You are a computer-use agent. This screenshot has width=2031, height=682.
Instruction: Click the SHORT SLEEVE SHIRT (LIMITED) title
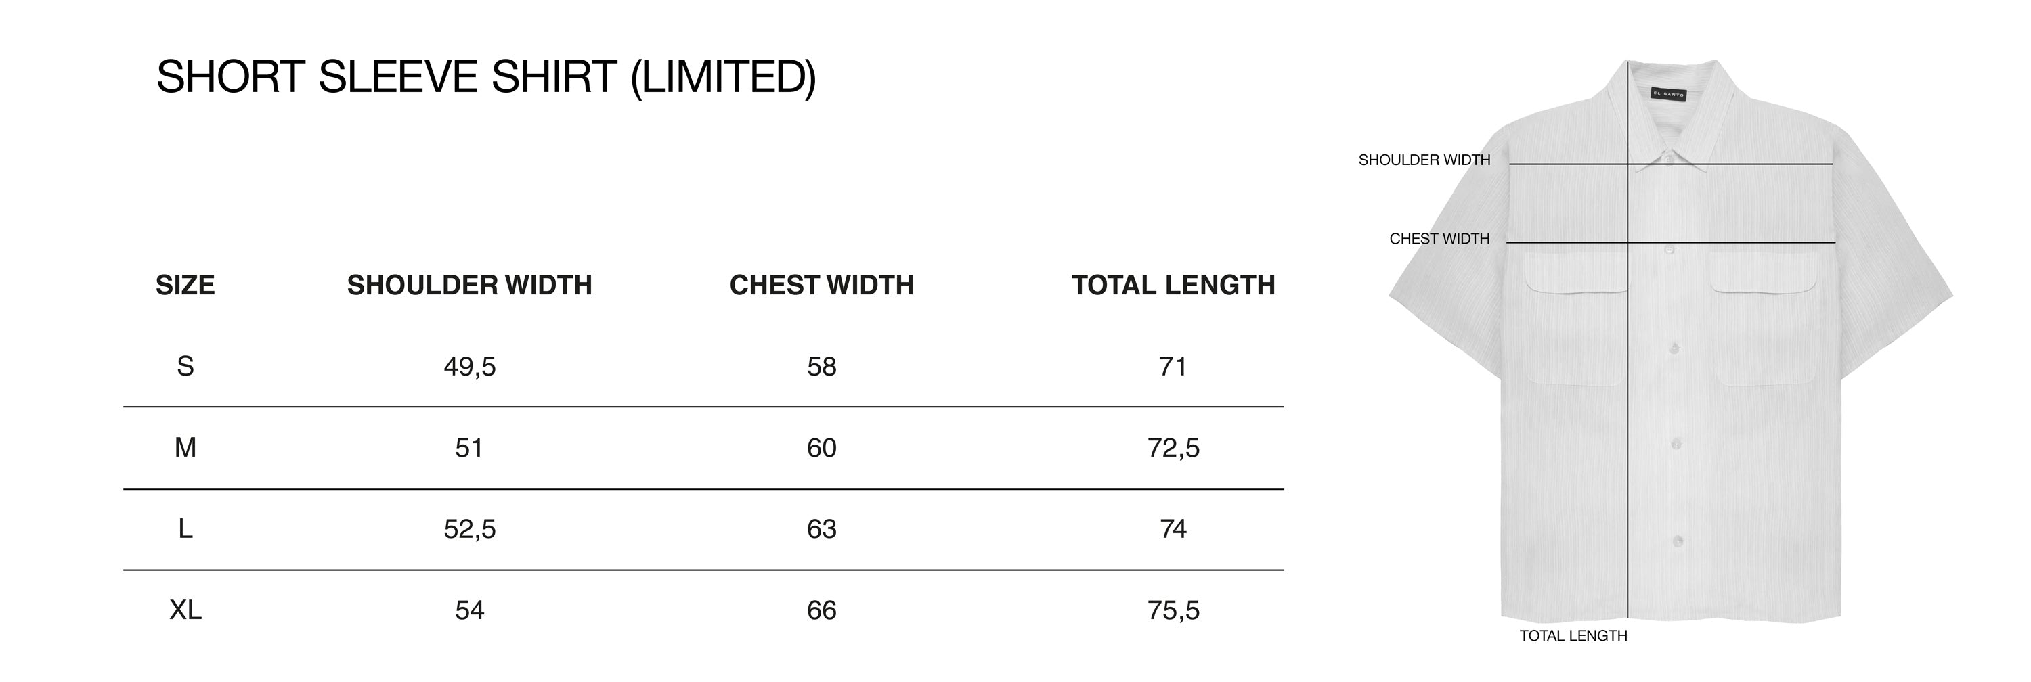click(485, 77)
